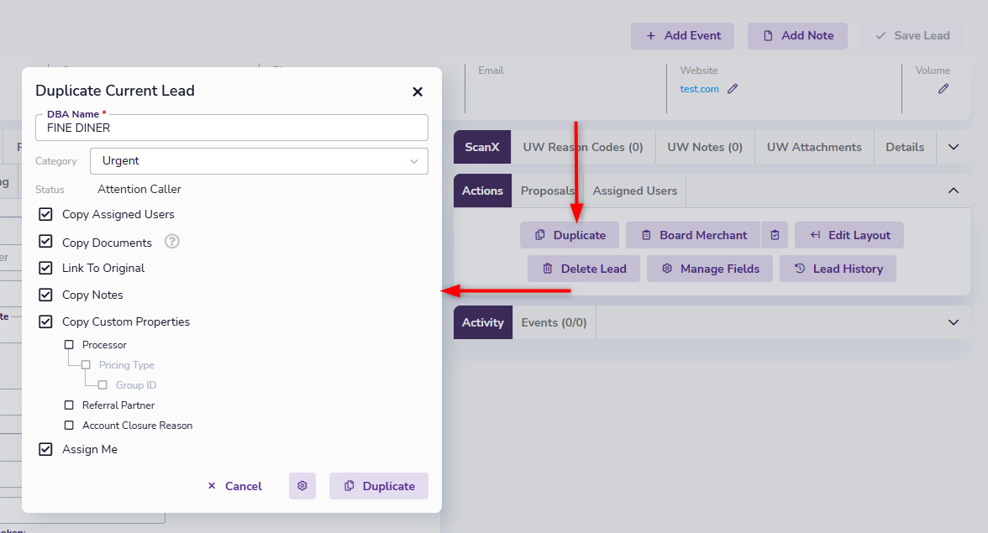This screenshot has width=988, height=533.
Task: Click the Save Lead button
Action: 912,36
